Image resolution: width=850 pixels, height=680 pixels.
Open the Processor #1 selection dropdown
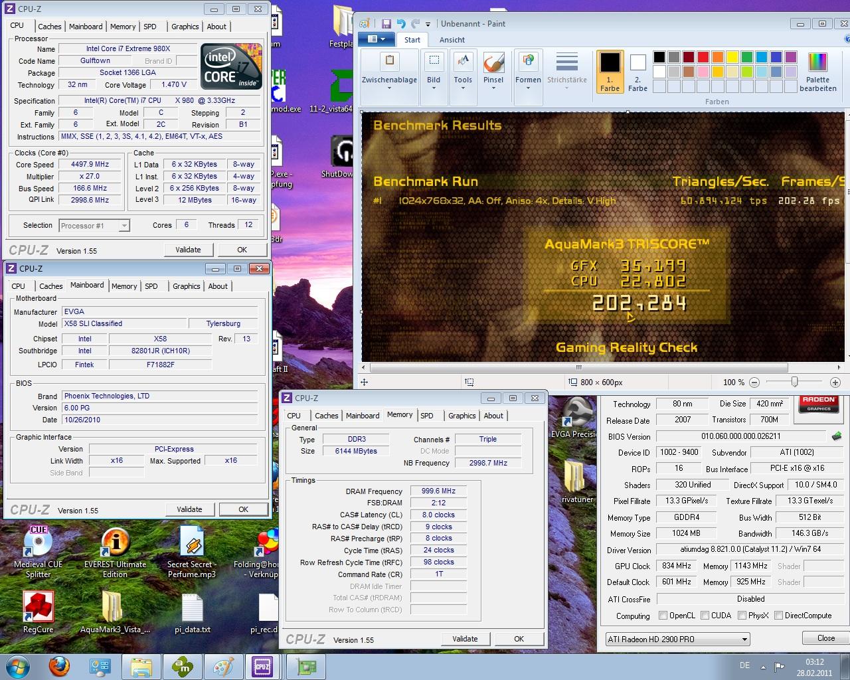point(94,226)
